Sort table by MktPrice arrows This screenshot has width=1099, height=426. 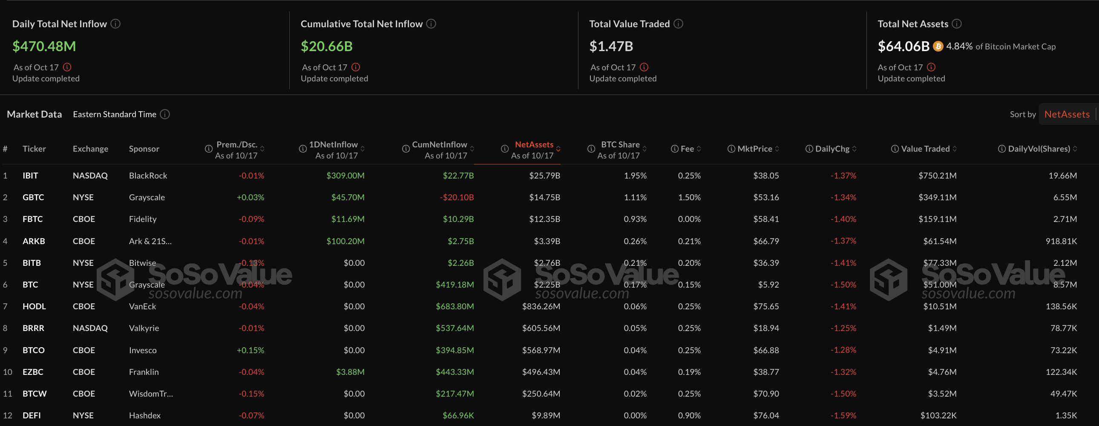(x=777, y=149)
